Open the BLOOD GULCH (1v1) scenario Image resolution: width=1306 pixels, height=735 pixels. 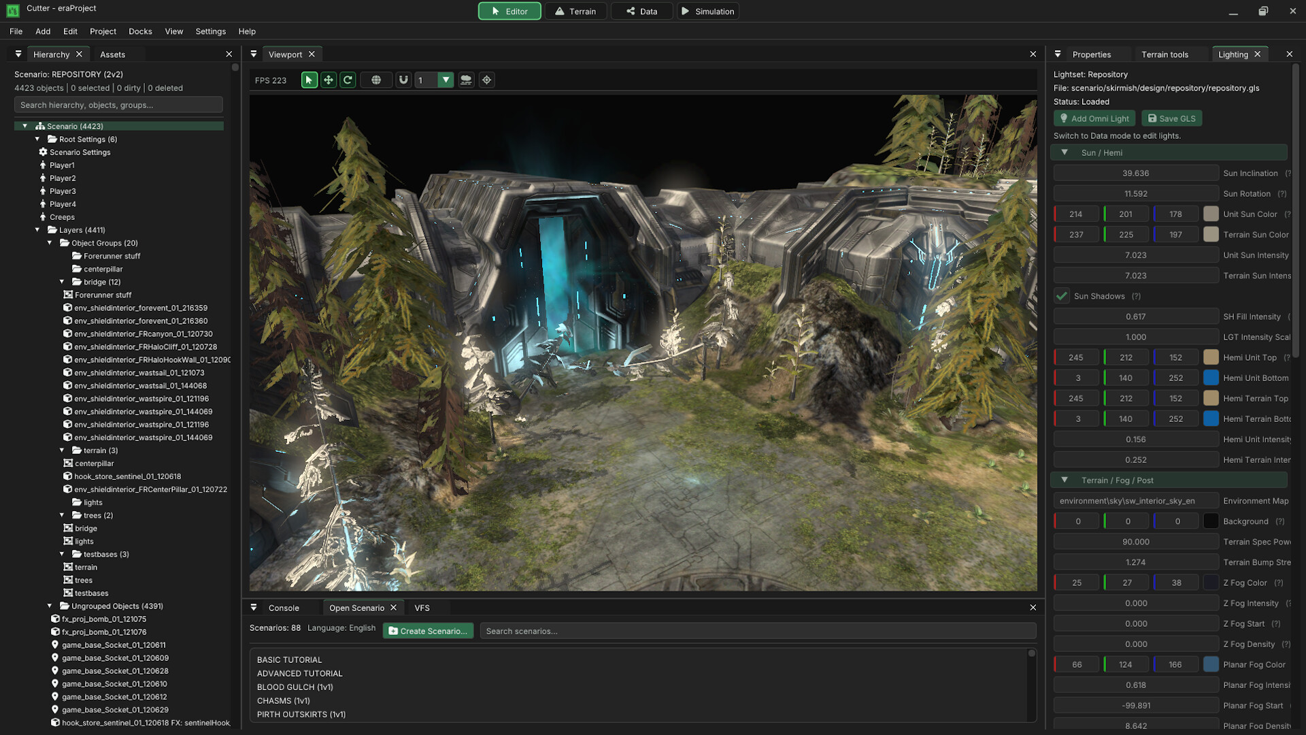(295, 687)
